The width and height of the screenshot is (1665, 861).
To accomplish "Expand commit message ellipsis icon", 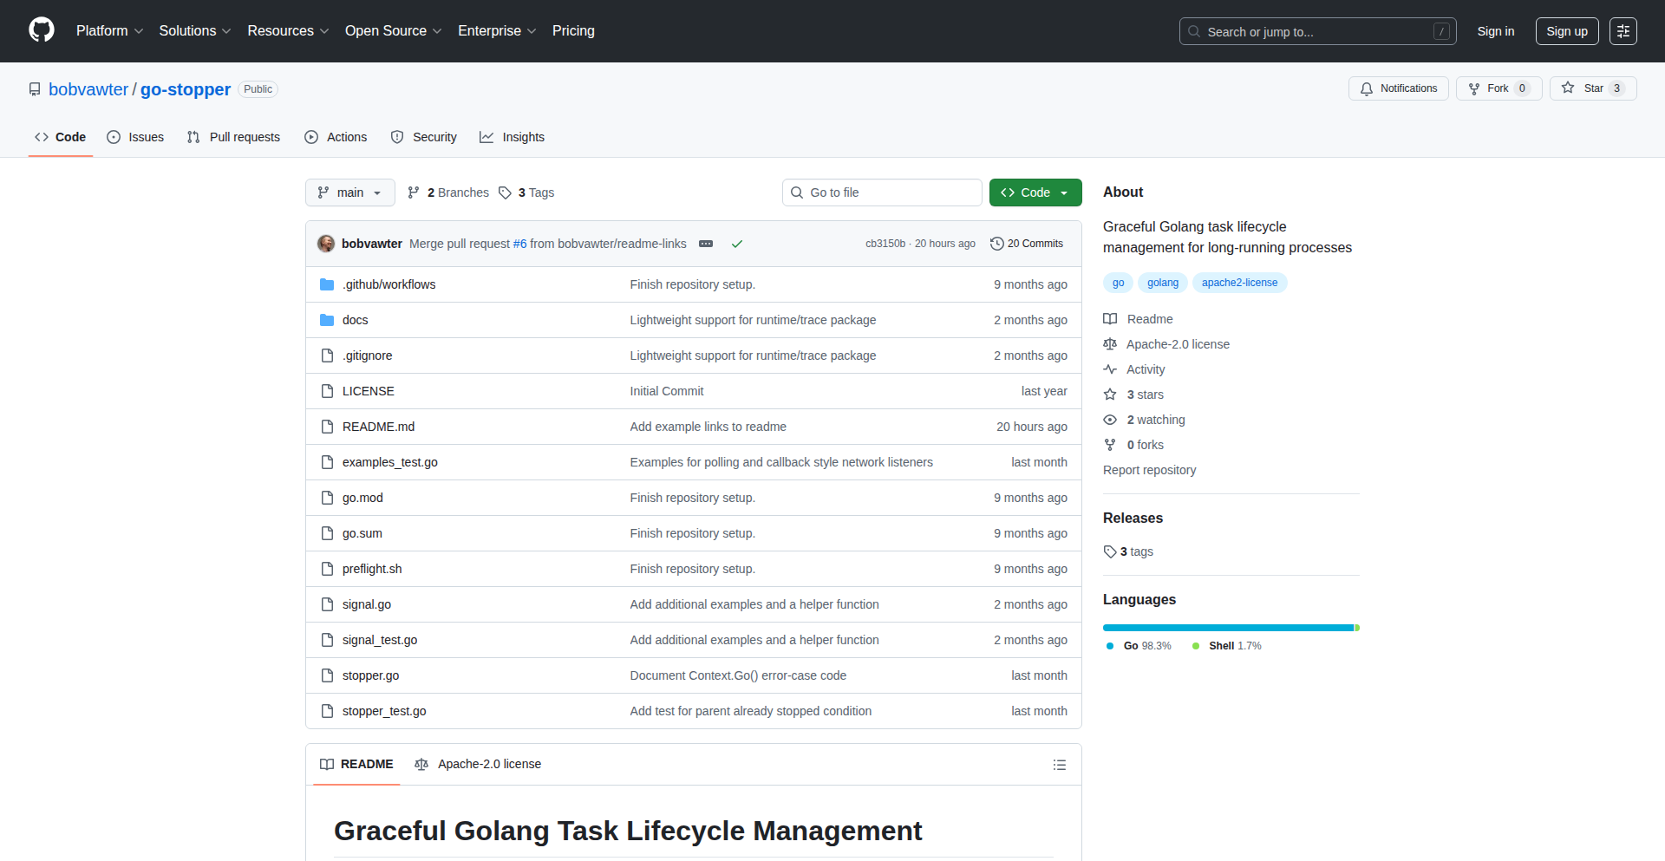I will click(706, 244).
